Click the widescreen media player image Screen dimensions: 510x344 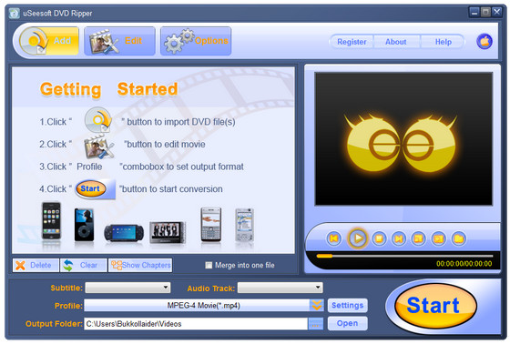[168, 232]
